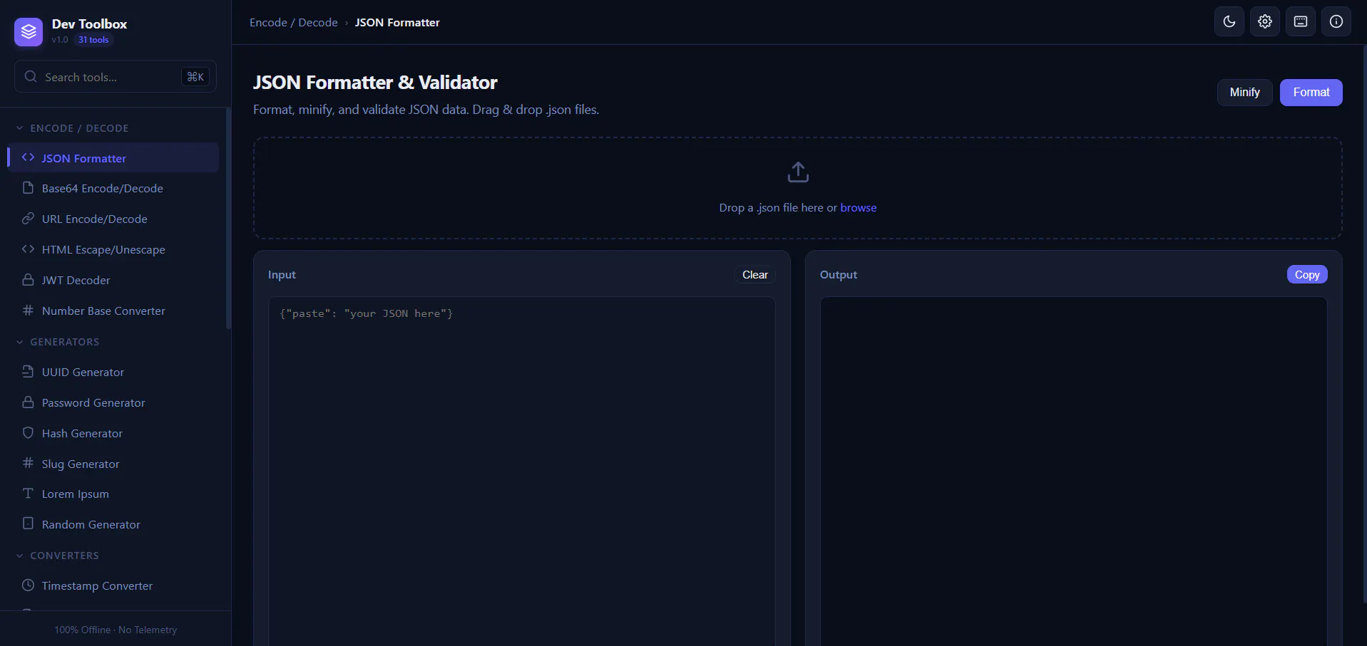Open Base64 Encode/Decode tool
The width and height of the screenshot is (1367, 646).
pyautogui.click(x=113, y=188)
